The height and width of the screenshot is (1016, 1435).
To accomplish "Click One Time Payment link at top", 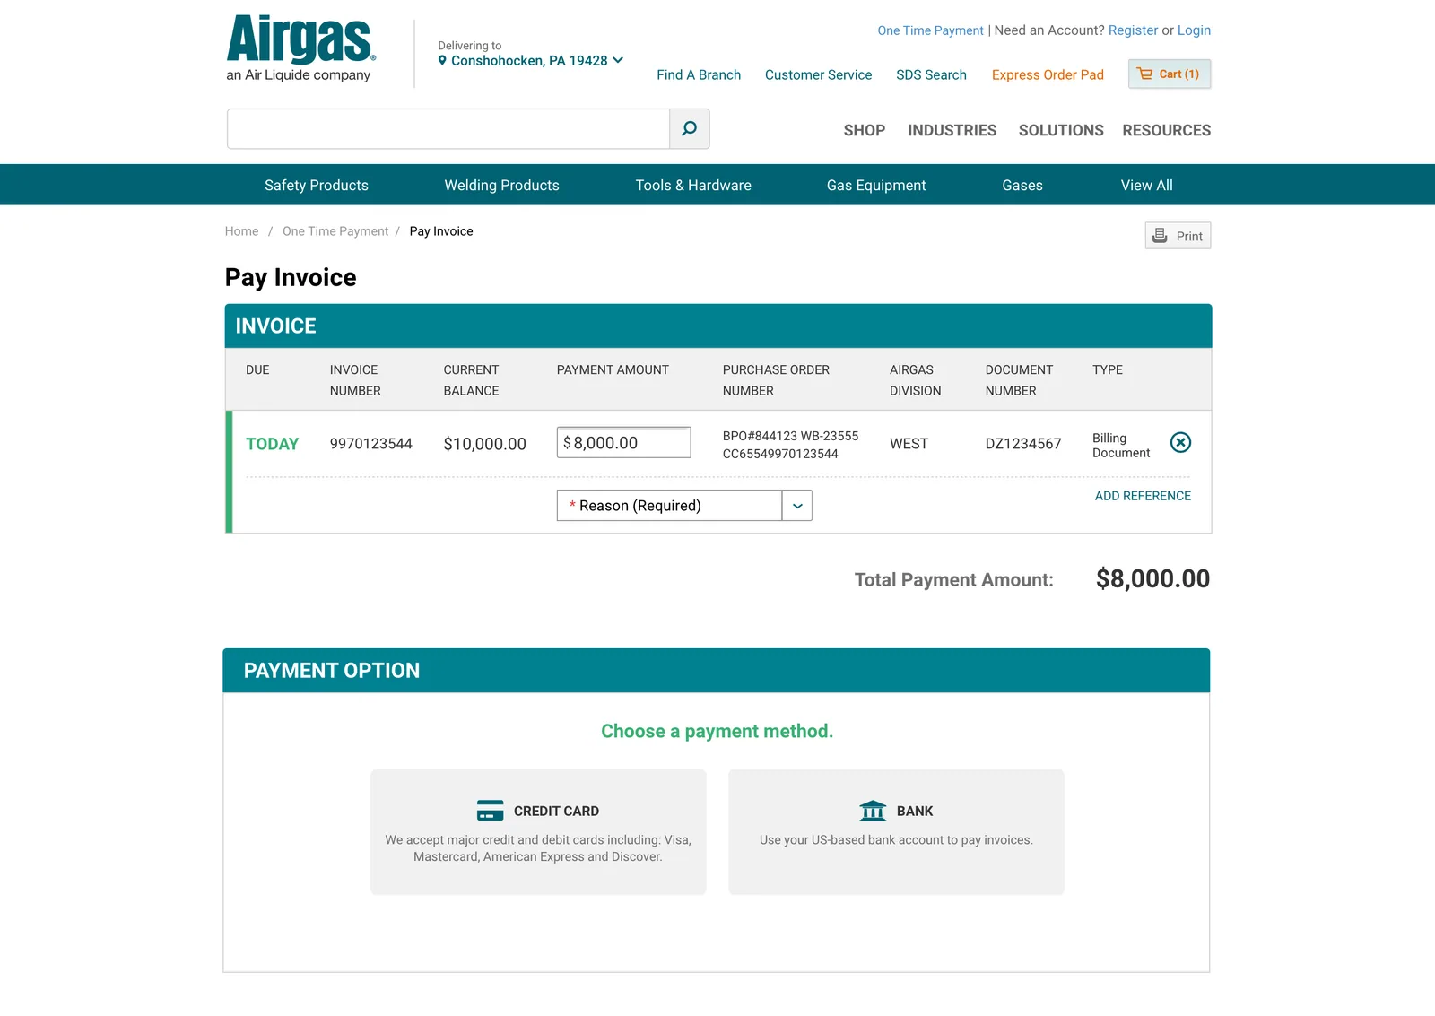I will 930,30.
